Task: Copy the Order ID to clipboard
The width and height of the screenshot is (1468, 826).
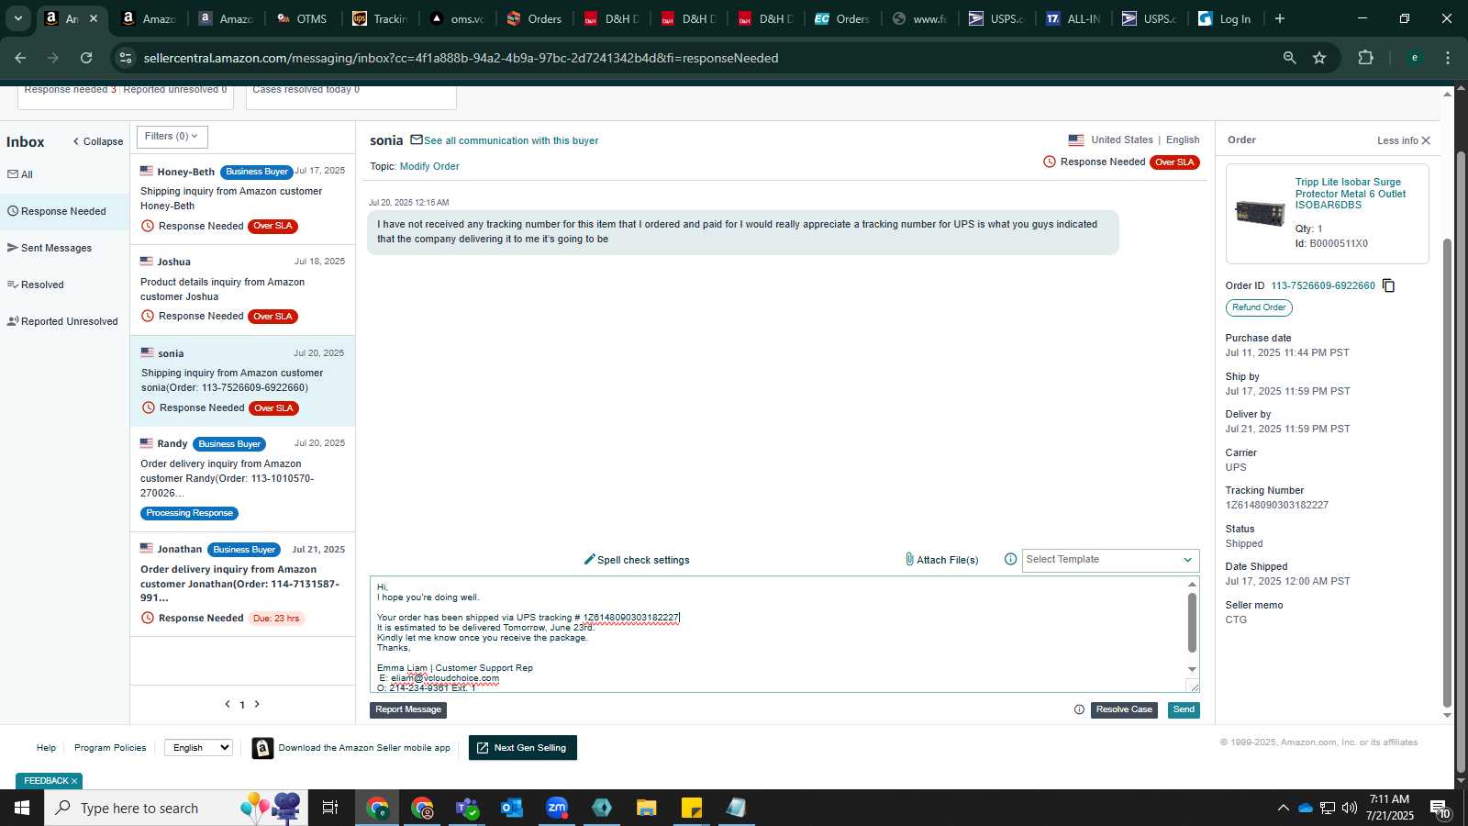Action: coord(1388,285)
